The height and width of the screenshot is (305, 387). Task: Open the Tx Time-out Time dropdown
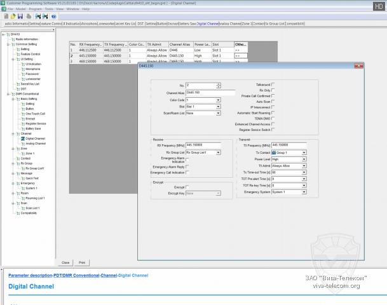(x=304, y=172)
